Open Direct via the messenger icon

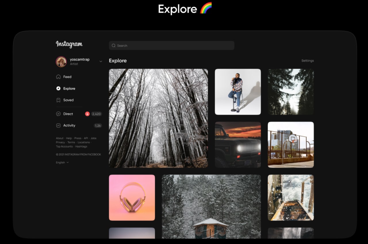tap(58, 114)
